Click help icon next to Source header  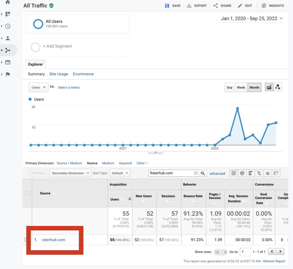[54, 193]
